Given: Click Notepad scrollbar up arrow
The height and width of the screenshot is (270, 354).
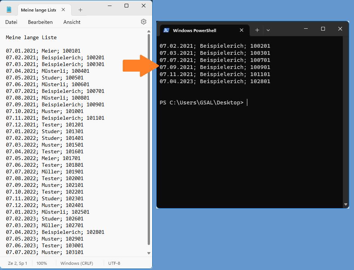Looking at the screenshot, I should click(x=149, y=31).
